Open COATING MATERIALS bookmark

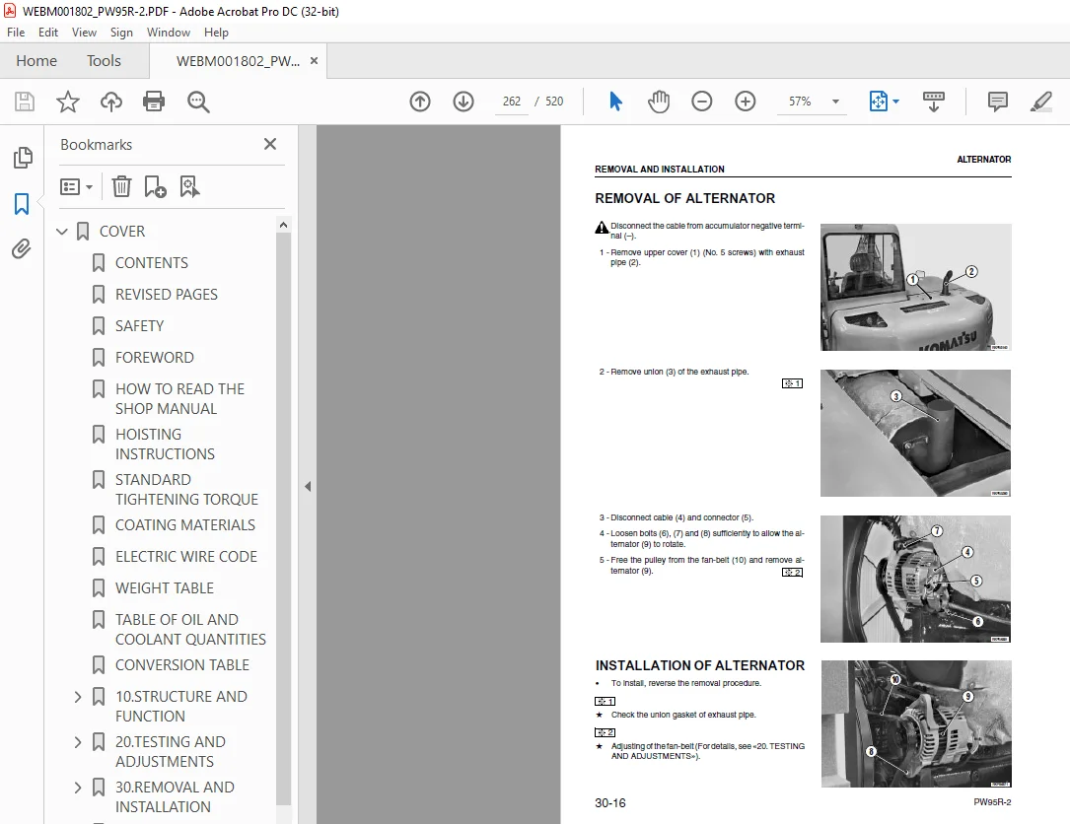pyautogui.click(x=185, y=524)
